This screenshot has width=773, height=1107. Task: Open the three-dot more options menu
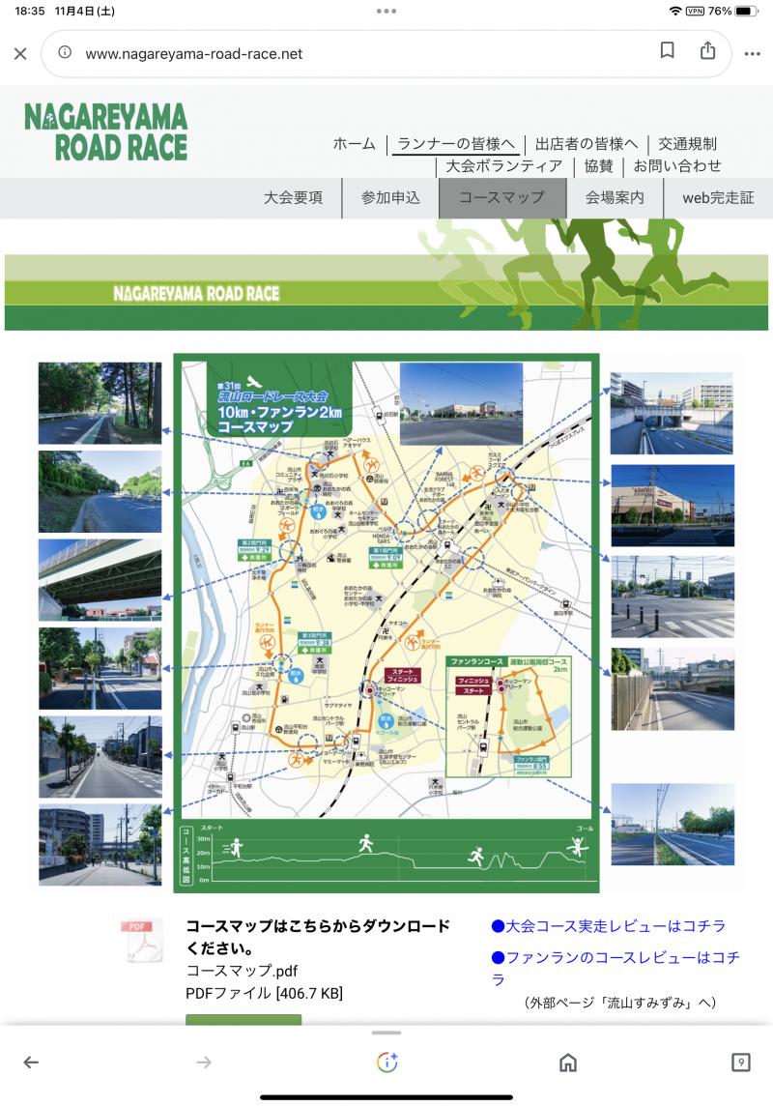pyautogui.click(x=753, y=53)
